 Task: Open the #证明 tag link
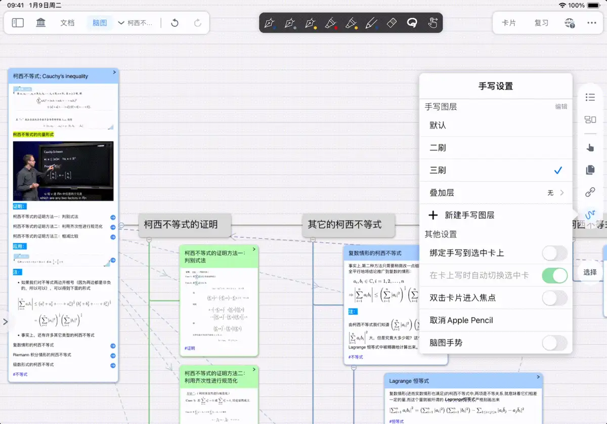coord(190,348)
